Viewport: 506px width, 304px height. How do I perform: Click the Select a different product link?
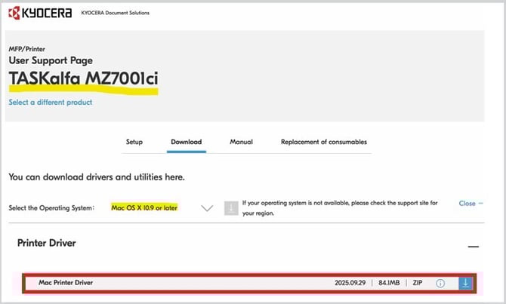(50, 102)
